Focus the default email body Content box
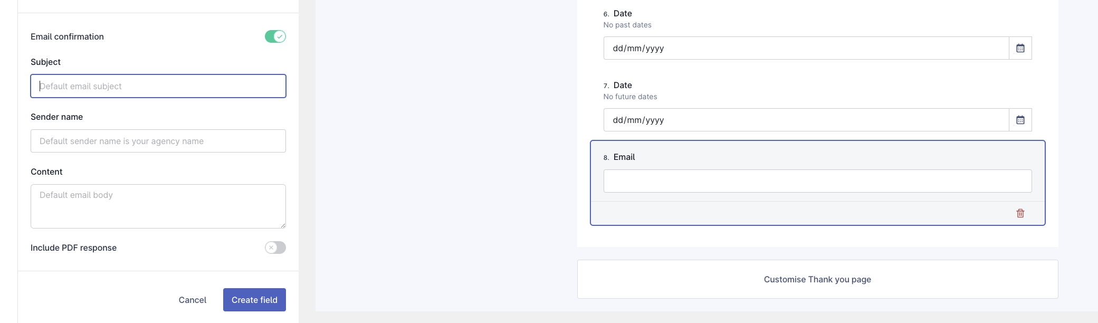This screenshot has height=323, width=1098. [x=158, y=206]
